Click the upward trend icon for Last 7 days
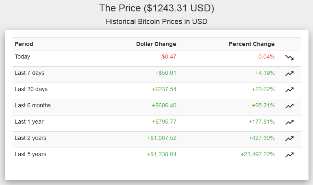The width and height of the screenshot is (313, 185). point(289,74)
